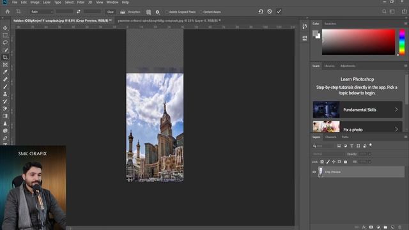Screen dimensions: 409x230
Task: Commit the crop with the checkmark
Action: tap(279, 11)
